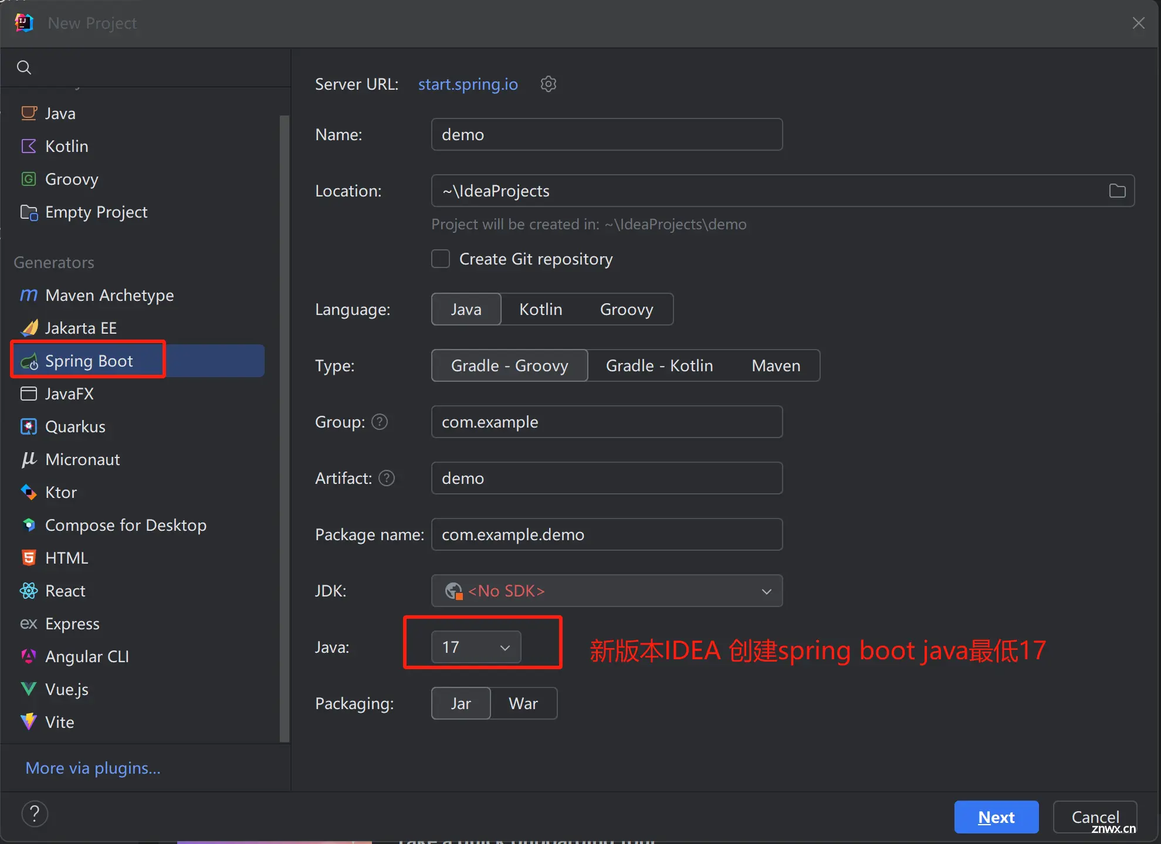Close the New Project dialog
Viewport: 1161px width, 844px height.
(1139, 23)
